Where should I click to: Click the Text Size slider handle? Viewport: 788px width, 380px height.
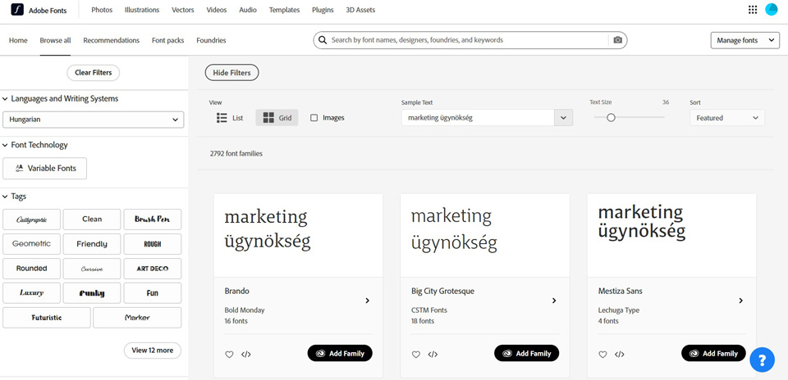click(611, 118)
